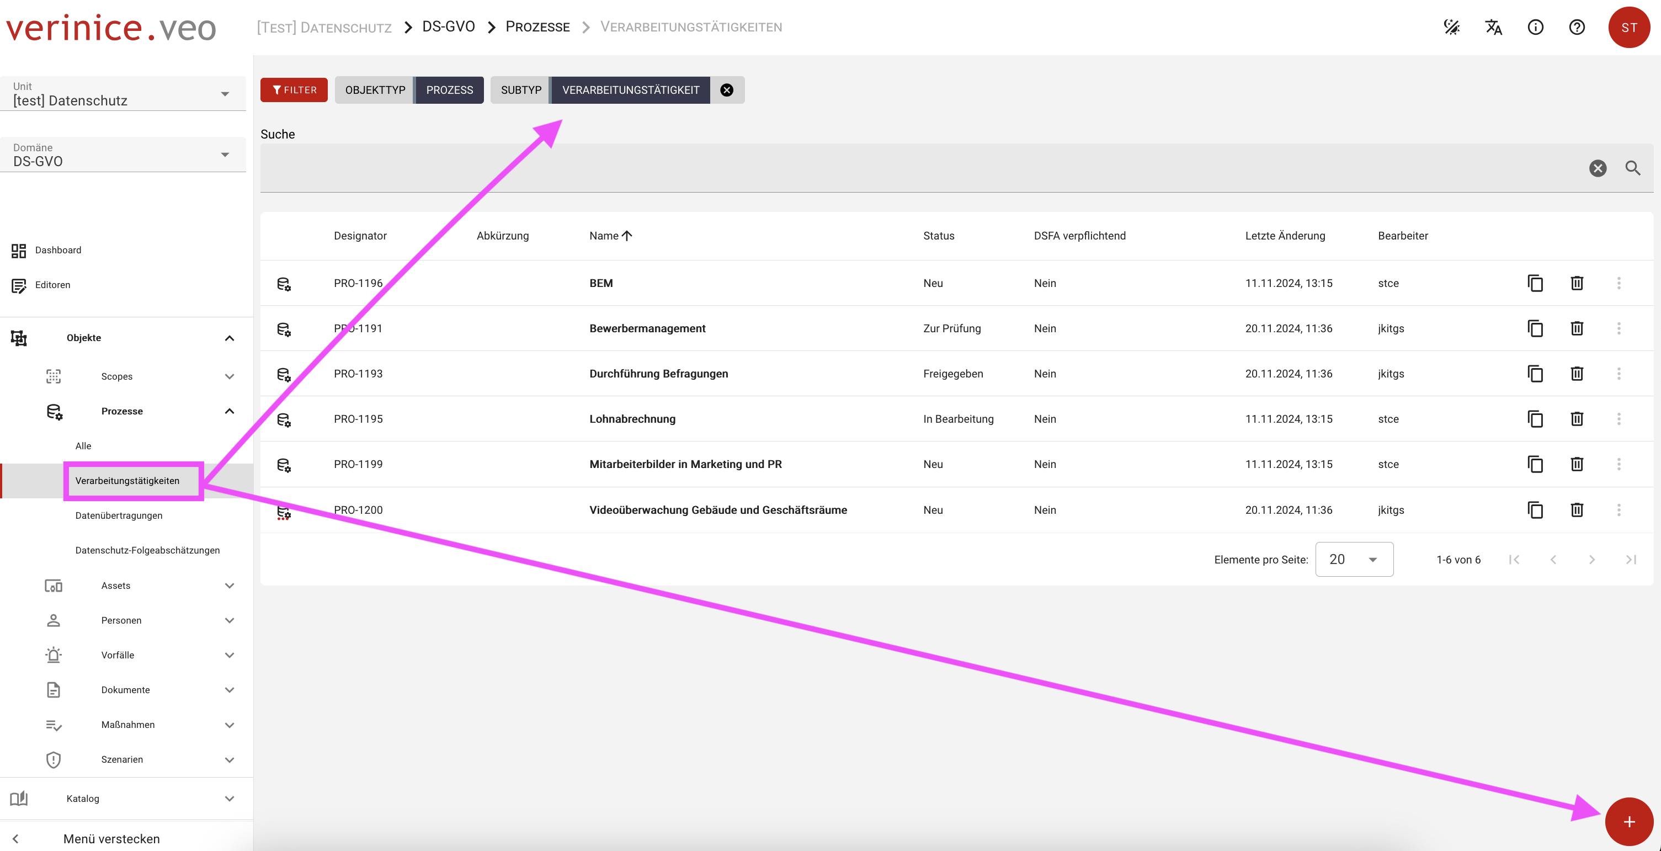The height and width of the screenshot is (851, 1661).
Task: Open language switcher icon
Action: tap(1493, 27)
